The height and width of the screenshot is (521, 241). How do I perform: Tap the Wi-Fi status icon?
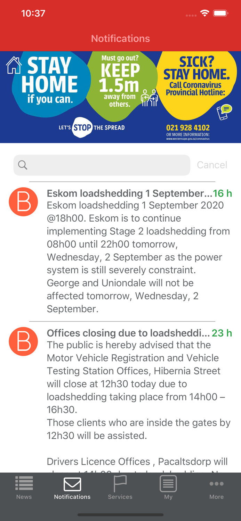point(205,14)
